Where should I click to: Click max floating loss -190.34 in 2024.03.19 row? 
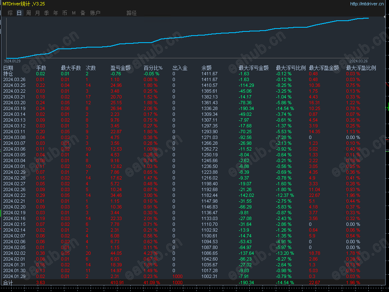coord(246,108)
